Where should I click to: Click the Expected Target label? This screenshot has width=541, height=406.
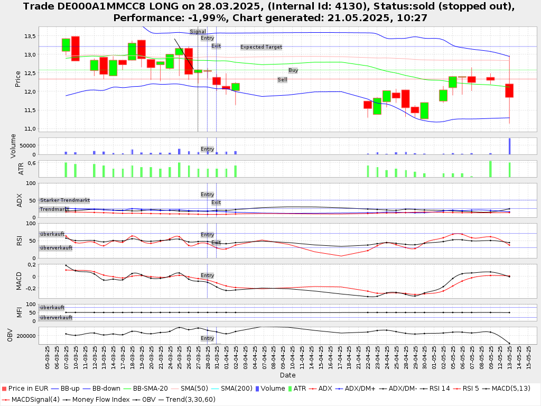point(261,47)
